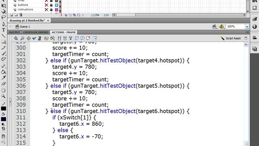The width and height of the screenshot is (259, 146).
Task: Select the Free Transform tool
Action: tap(4, 6)
